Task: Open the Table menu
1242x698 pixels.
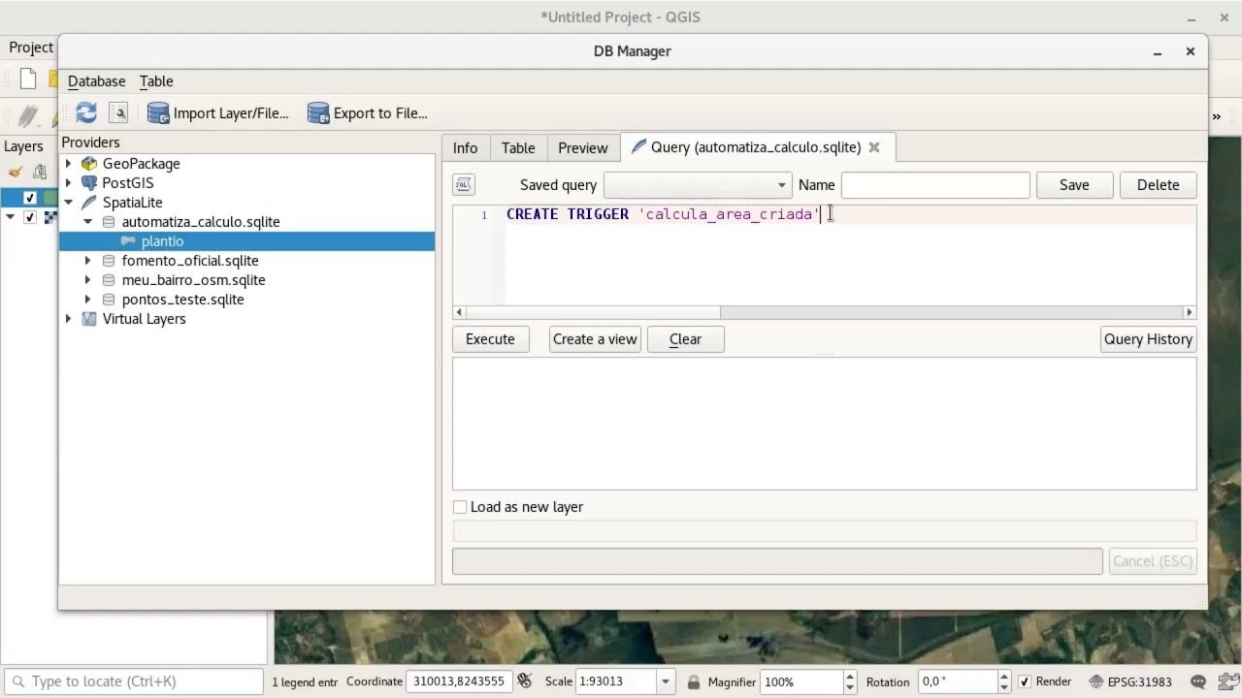Action: click(156, 81)
